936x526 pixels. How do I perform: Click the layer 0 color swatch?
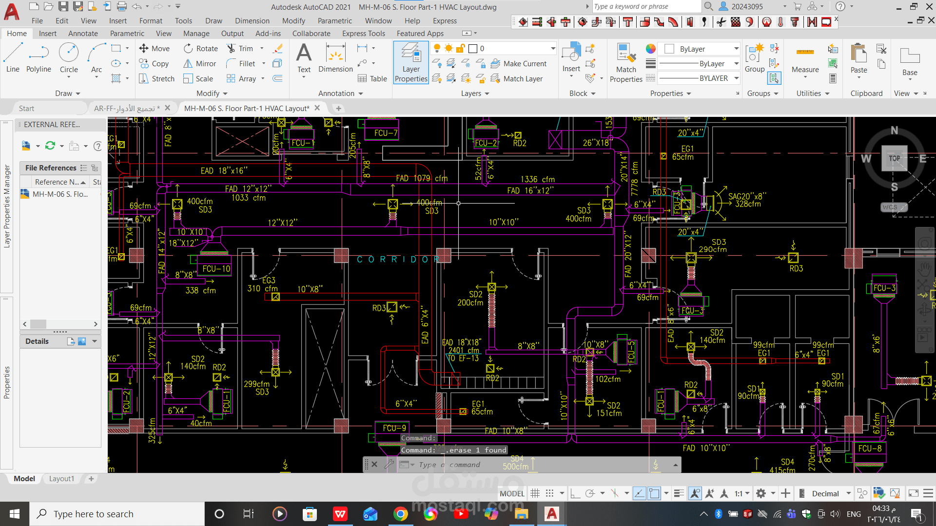click(472, 48)
